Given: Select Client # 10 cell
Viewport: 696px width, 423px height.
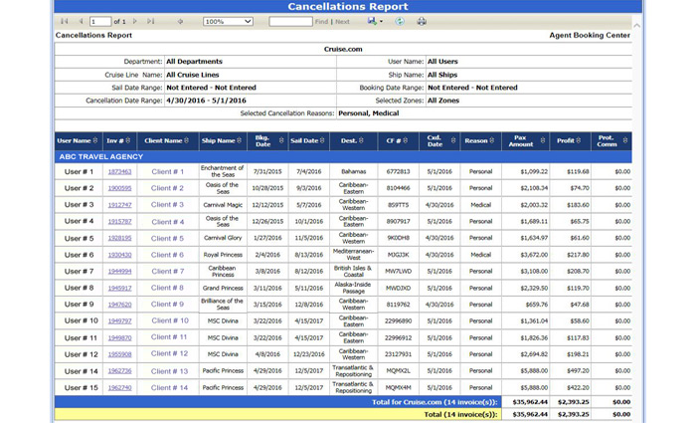Looking at the screenshot, I should click(167, 320).
